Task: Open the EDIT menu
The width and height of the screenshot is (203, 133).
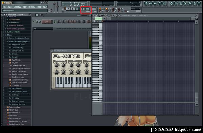Action: tap(10, 7)
